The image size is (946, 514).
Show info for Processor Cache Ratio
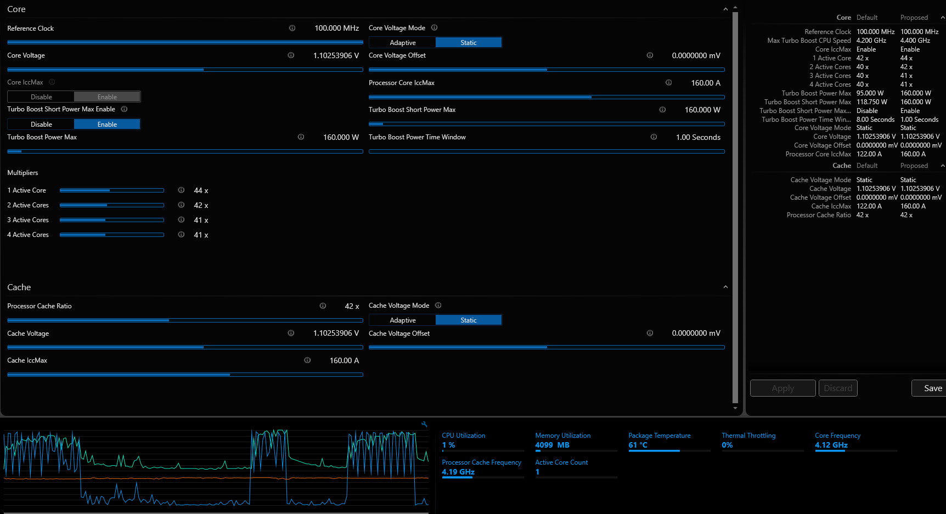tap(323, 306)
